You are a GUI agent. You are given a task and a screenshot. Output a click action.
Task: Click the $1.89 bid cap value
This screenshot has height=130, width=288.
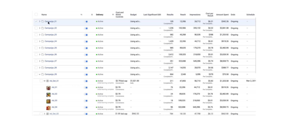point(121,114)
